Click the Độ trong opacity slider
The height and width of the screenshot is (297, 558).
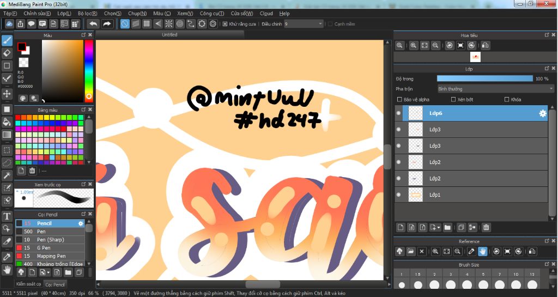[x=484, y=78]
